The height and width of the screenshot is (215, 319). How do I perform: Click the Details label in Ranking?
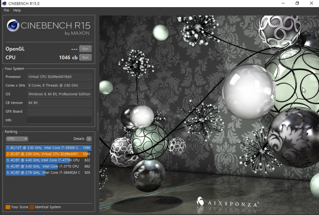point(79,139)
